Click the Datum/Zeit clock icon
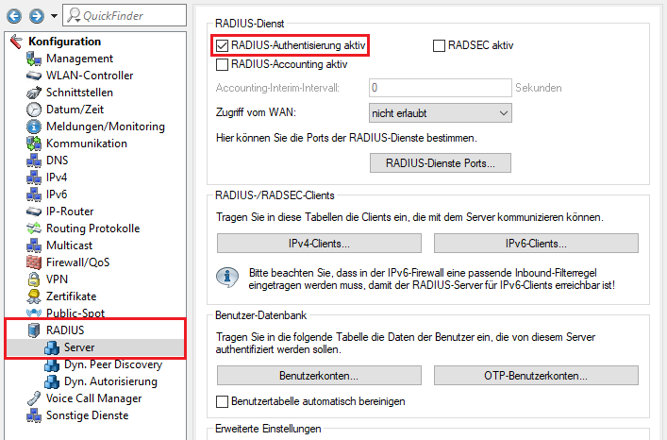This screenshot has height=440, width=667. point(34,110)
